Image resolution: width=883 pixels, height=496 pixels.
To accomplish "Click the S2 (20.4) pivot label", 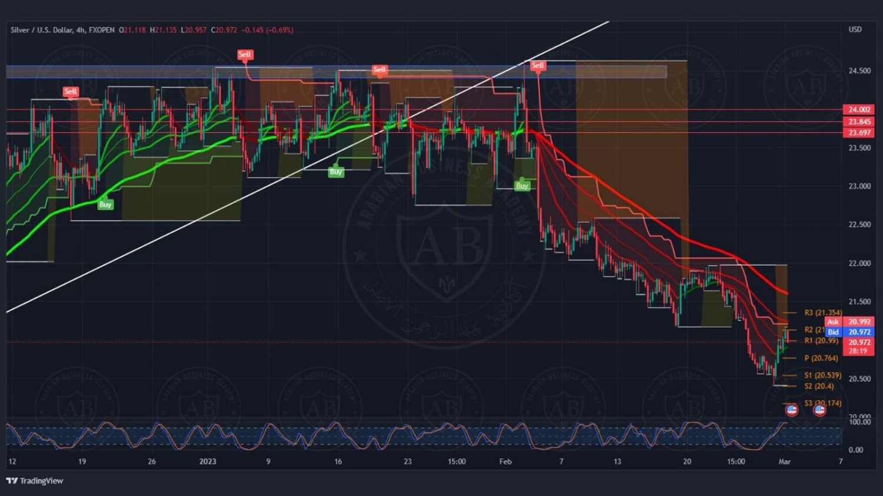I will [x=819, y=386].
